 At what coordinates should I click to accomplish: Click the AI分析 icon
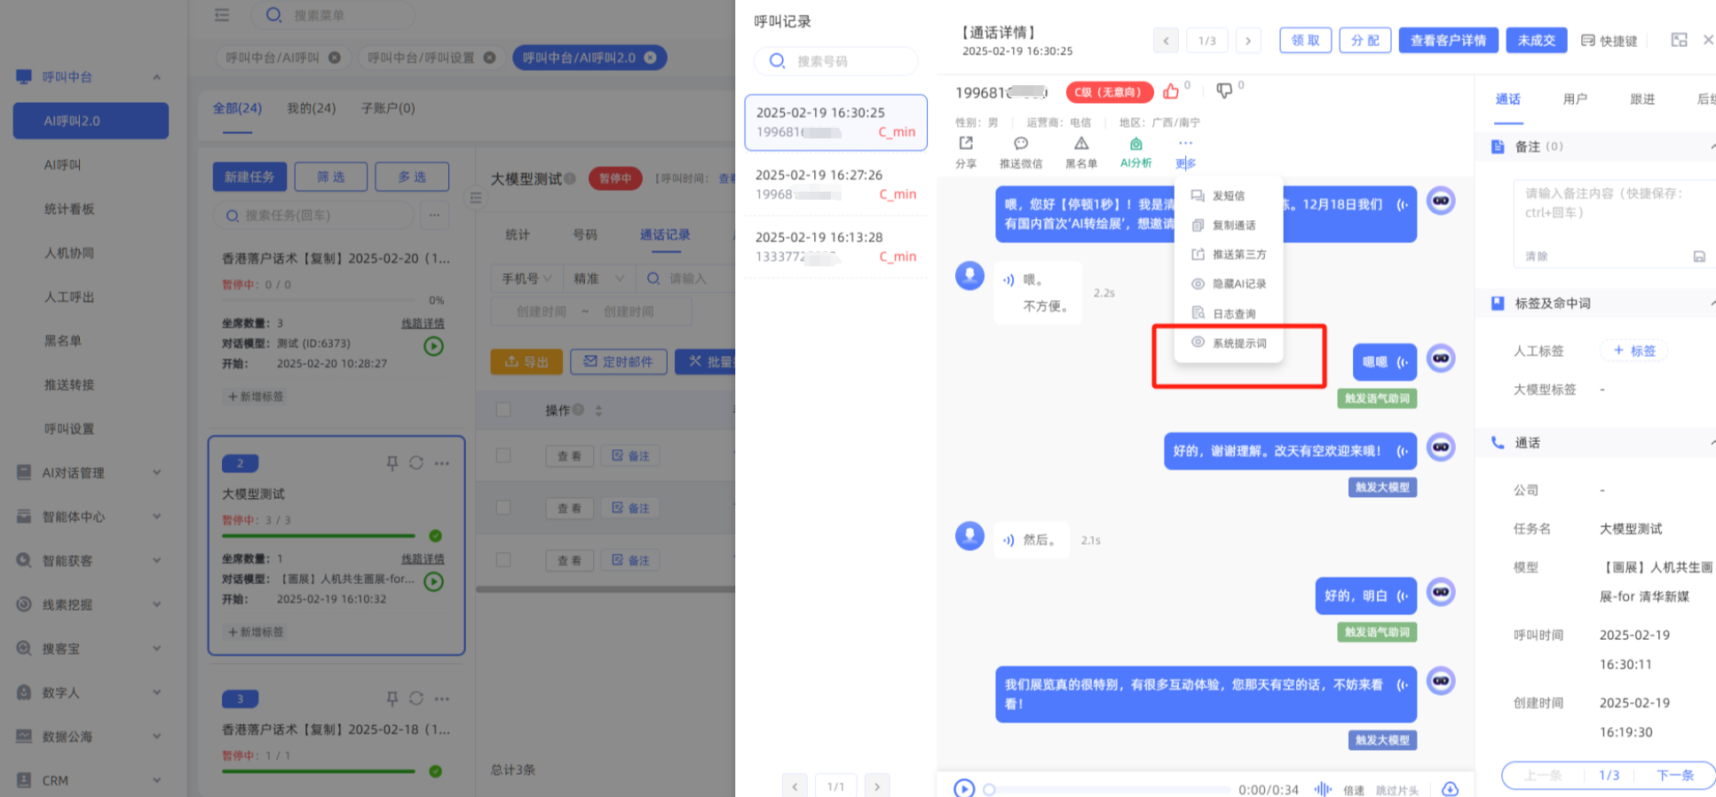tap(1135, 144)
